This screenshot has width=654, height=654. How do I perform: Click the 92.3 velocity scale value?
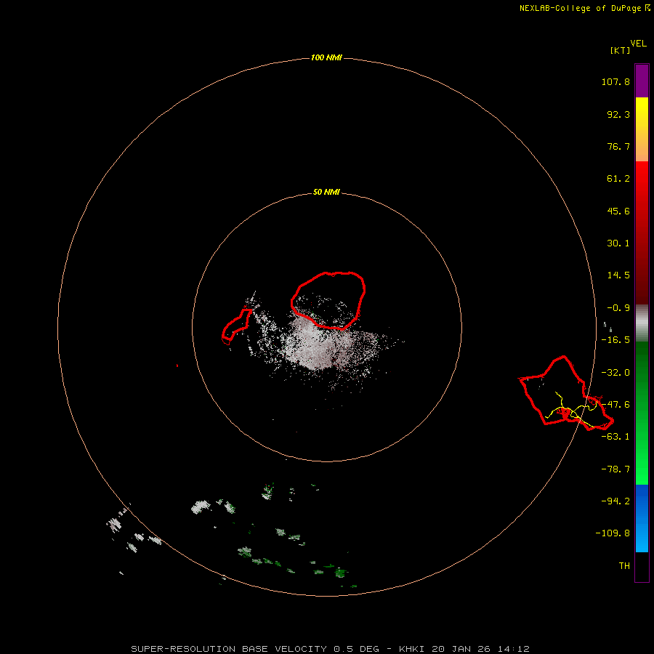click(618, 114)
